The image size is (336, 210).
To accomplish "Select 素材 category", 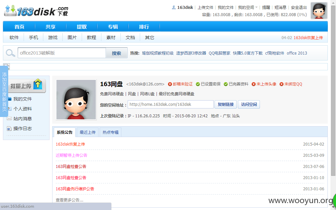I will click(111, 37).
